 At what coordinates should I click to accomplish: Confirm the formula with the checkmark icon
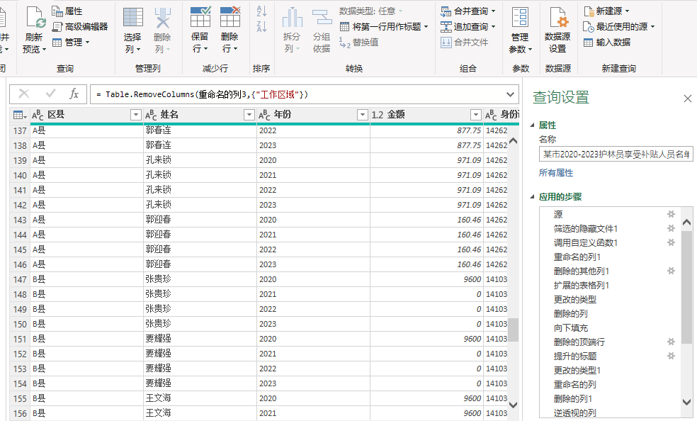(x=51, y=94)
